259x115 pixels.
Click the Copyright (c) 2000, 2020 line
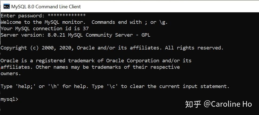[37, 48]
